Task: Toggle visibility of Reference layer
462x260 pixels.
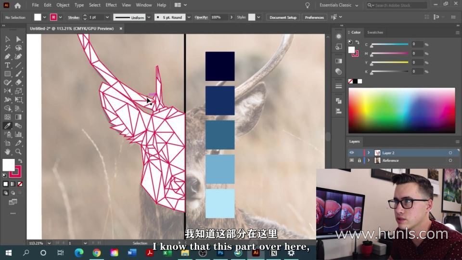Action: pos(351,160)
